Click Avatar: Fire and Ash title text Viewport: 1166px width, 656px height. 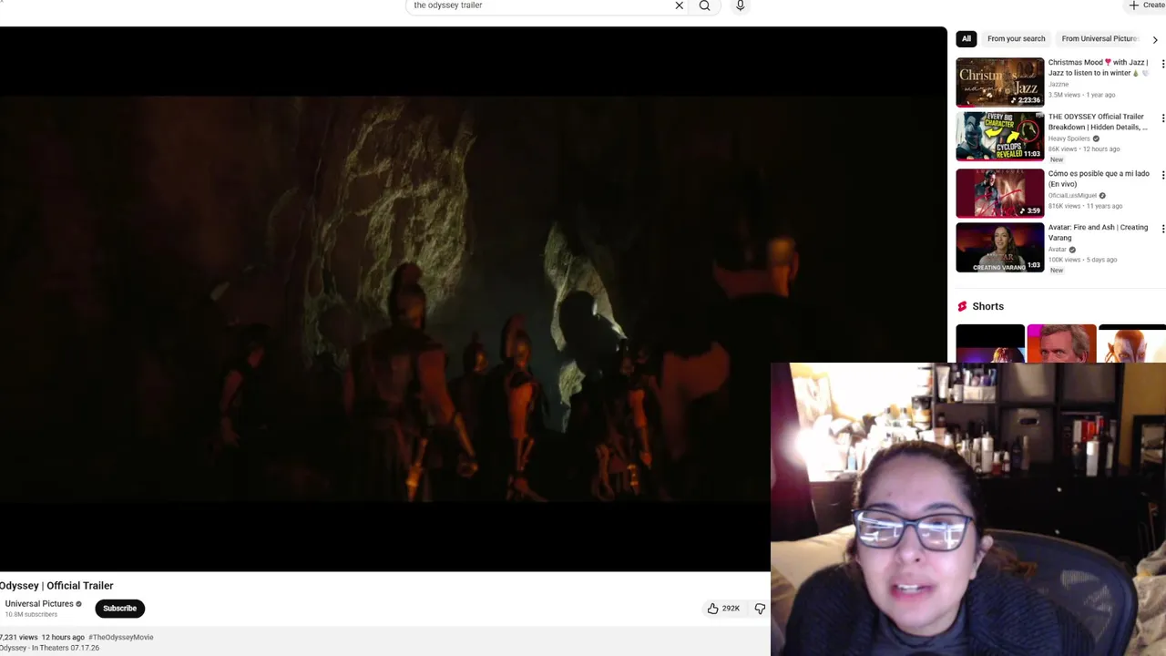[1098, 232]
